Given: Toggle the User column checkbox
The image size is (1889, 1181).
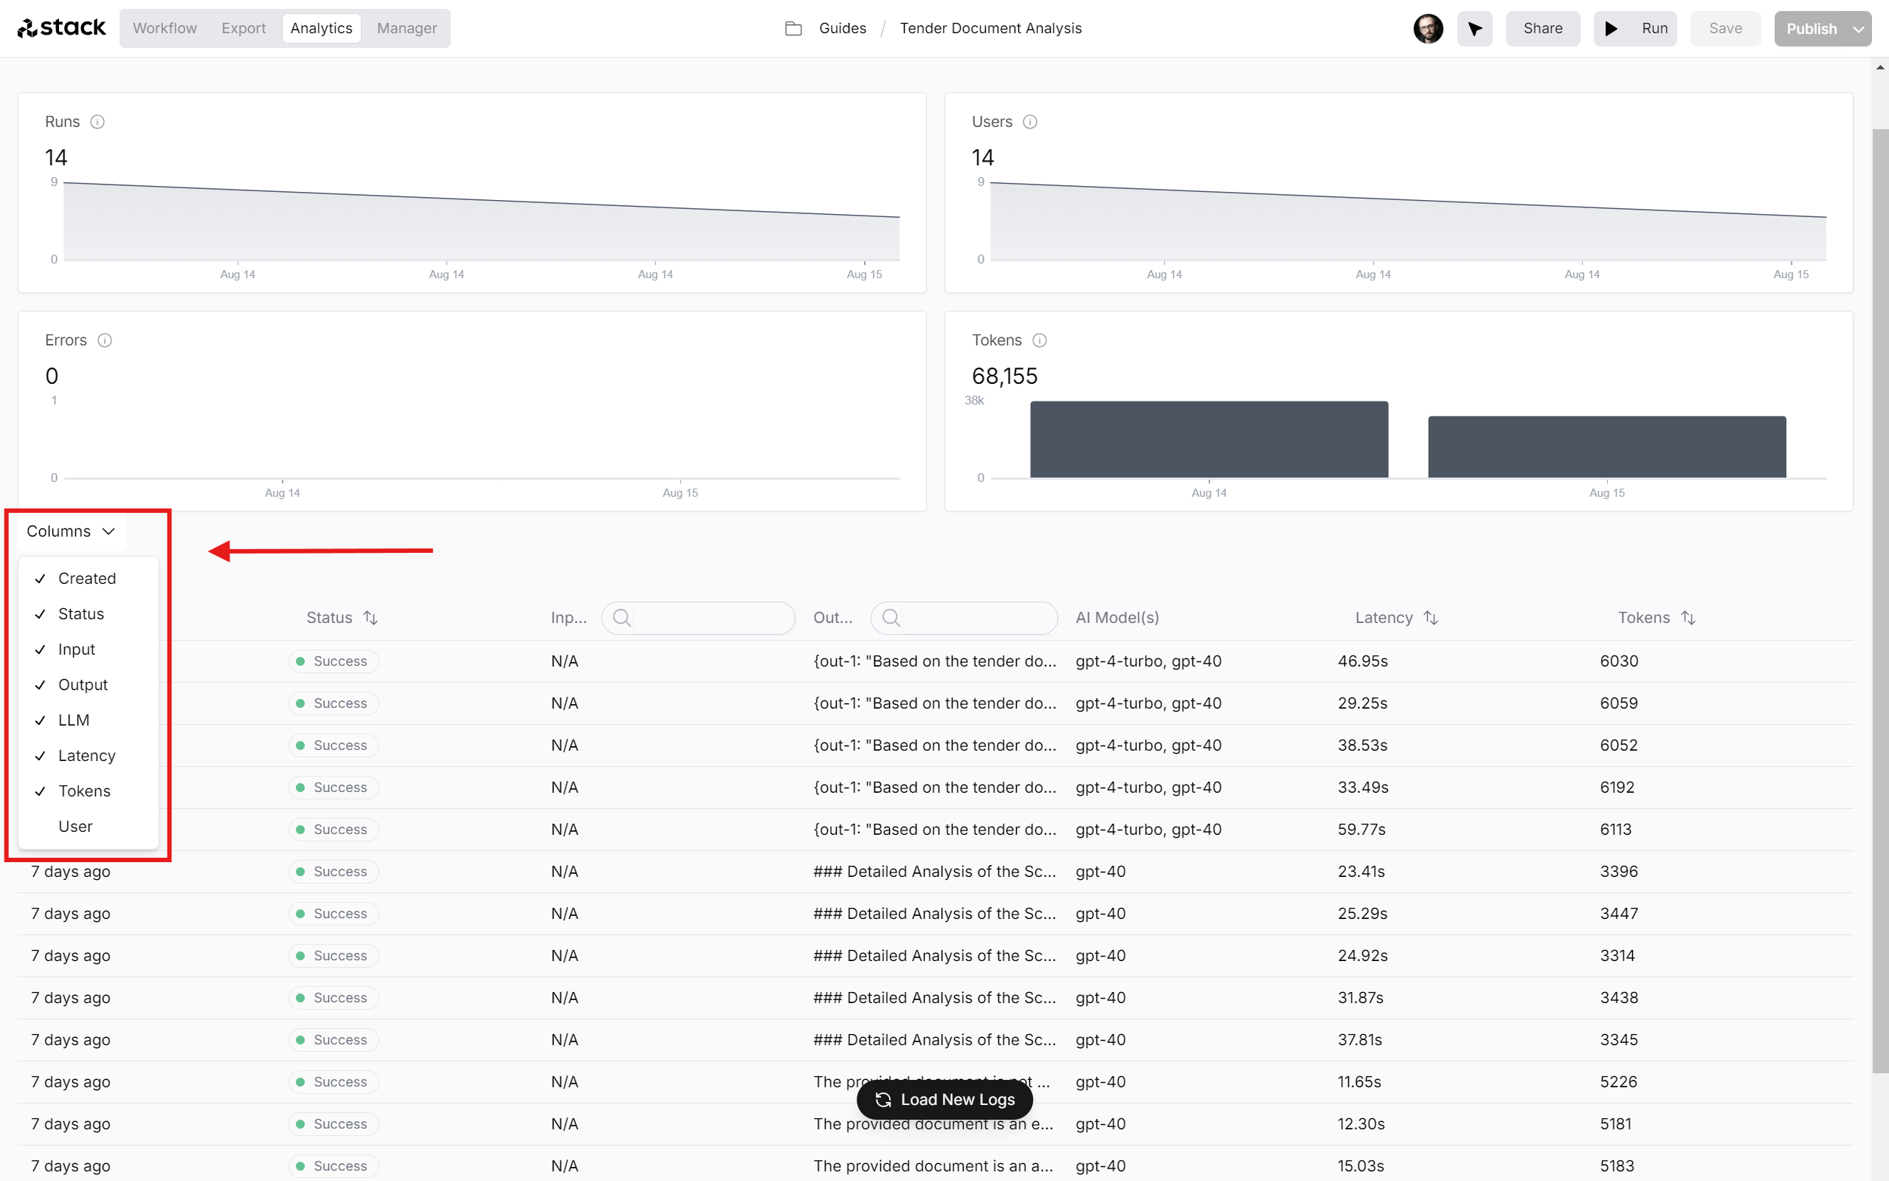Looking at the screenshot, I should click(x=75, y=826).
